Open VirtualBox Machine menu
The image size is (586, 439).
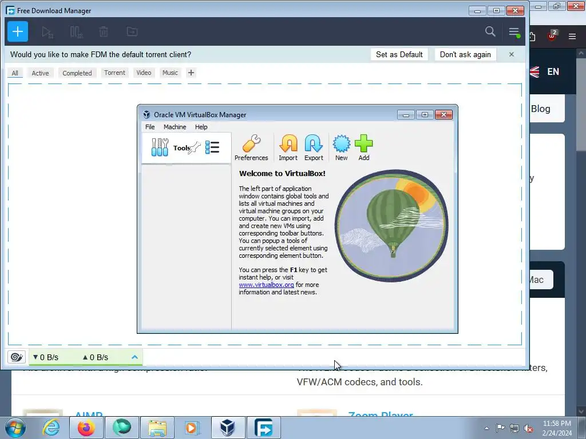(175, 127)
